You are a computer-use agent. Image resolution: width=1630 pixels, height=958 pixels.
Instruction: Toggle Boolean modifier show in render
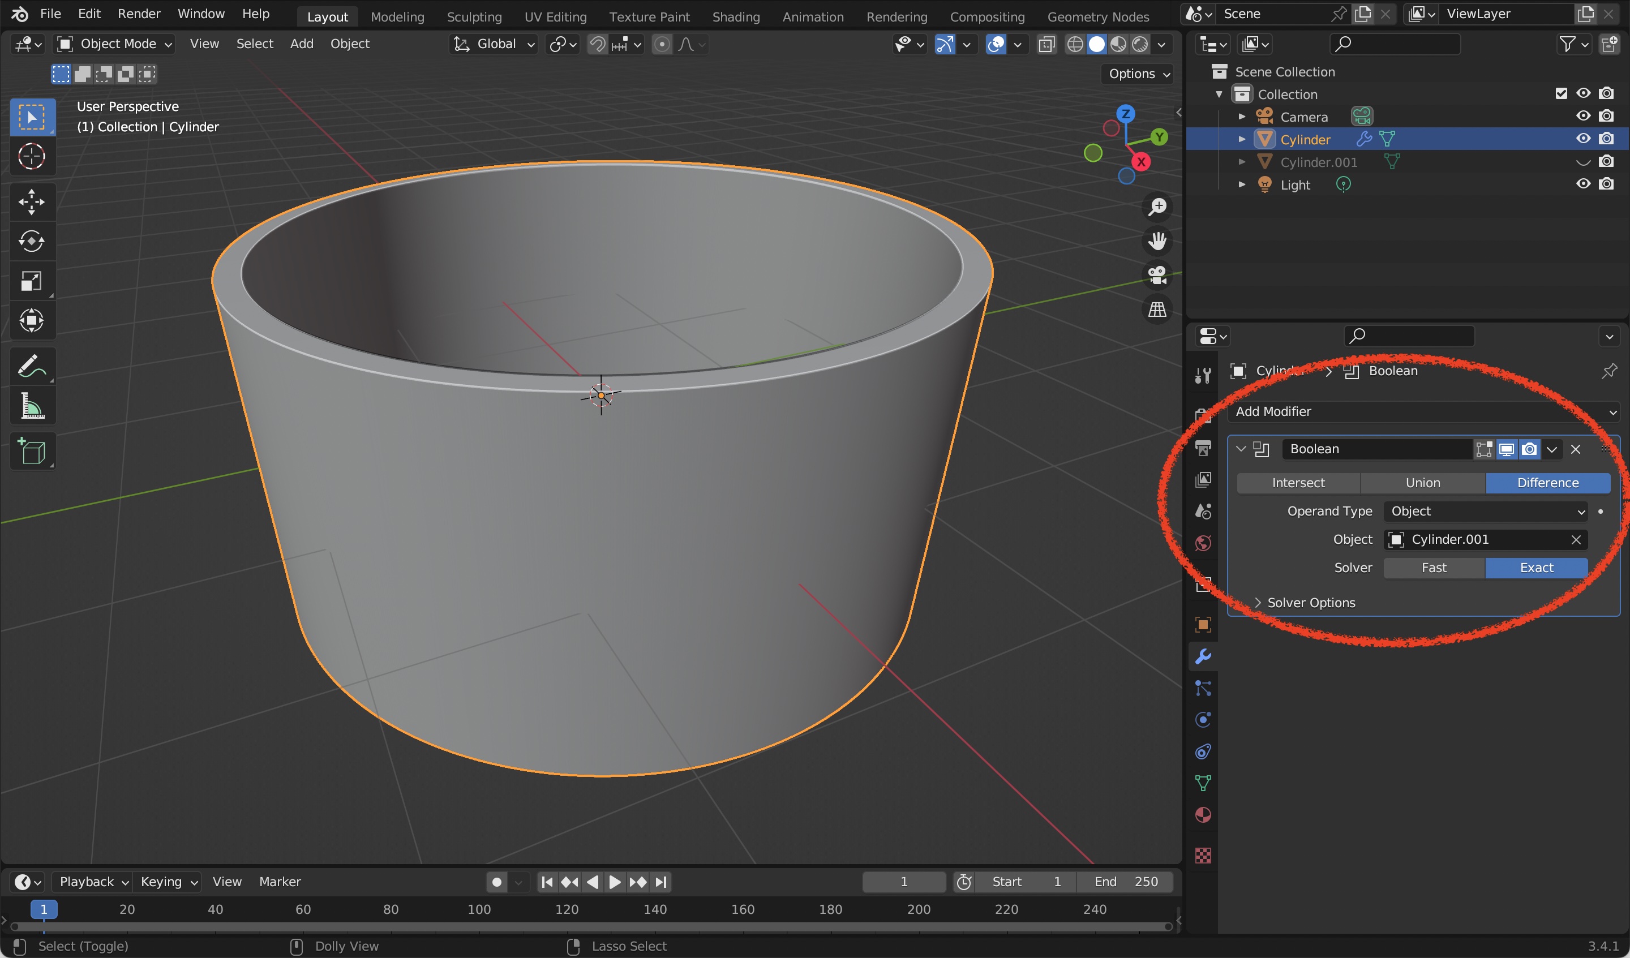point(1529,449)
